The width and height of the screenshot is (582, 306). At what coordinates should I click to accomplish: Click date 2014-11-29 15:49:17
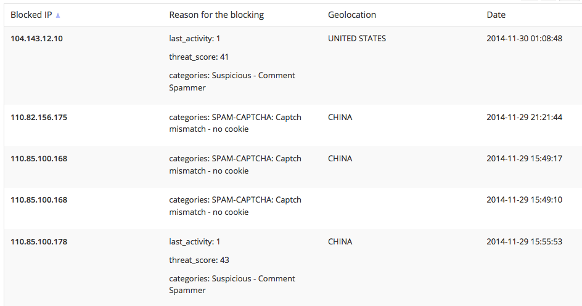click(524, 159)
